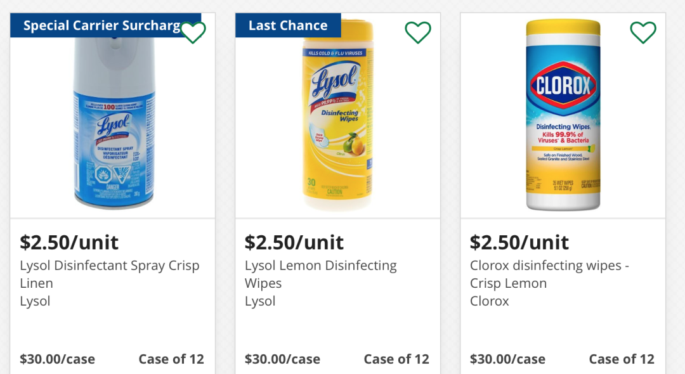The height and width of the screenshot is (374, 685).
Task: Click the heart on Lysol Lemon Wipes
Action: pos(418,32)
